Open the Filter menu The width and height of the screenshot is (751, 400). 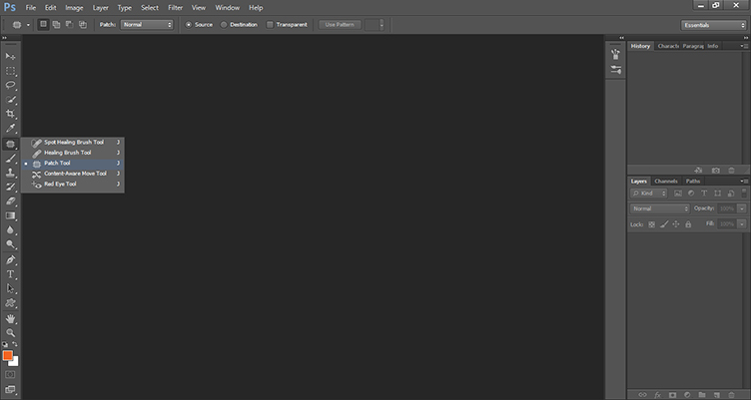pos(175,7)
